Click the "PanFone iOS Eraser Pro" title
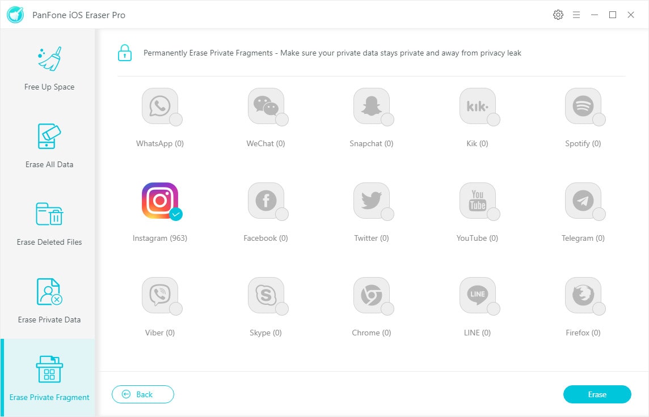The height and width of the screenshot is (417, 649). (79, 15)
